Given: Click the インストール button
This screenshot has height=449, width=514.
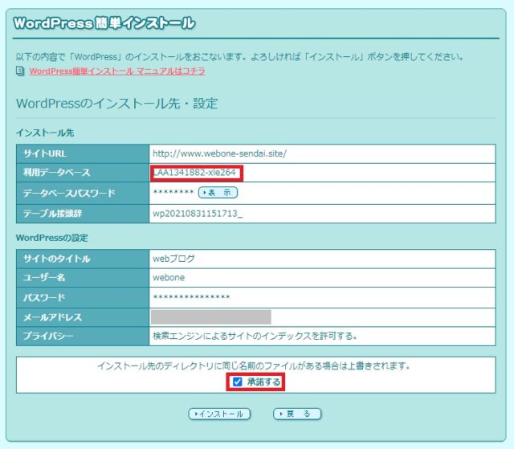Looking at the screenshot, I should tap(219, 414).
